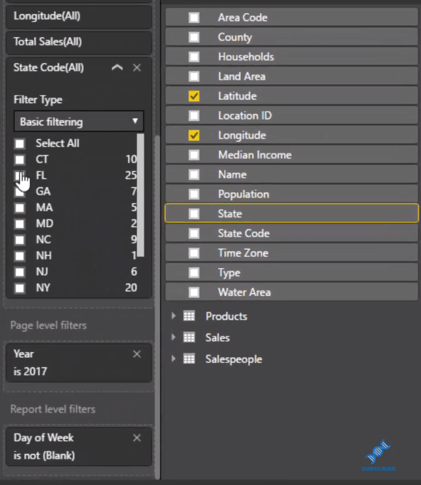Image resolution: width=421 pixels, height=485 pixels.
Task: Click the Products table grid icon
Action: pos(189,316)
